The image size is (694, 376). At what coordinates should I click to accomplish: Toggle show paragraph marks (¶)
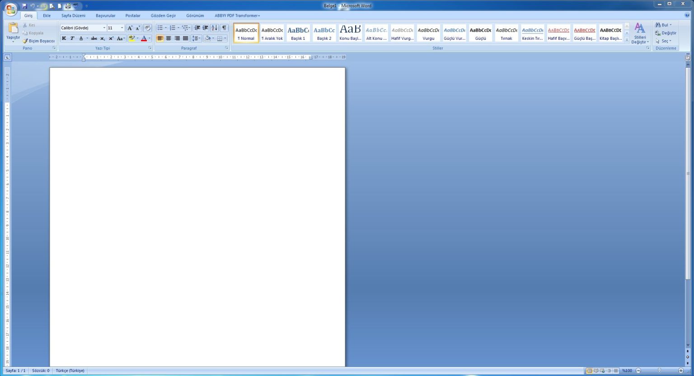tap(224, 28)
